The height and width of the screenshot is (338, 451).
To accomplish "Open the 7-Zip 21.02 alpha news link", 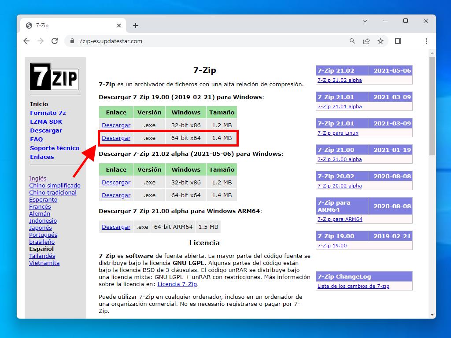I will point(340,80).
